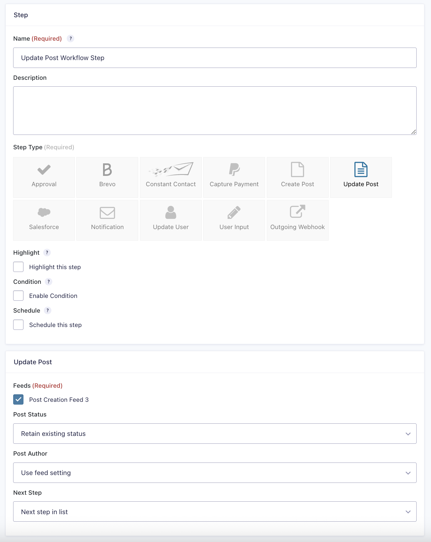Screen dimensions: 431x542
Task: Click the Name help question mark
Action: point(71,38)
